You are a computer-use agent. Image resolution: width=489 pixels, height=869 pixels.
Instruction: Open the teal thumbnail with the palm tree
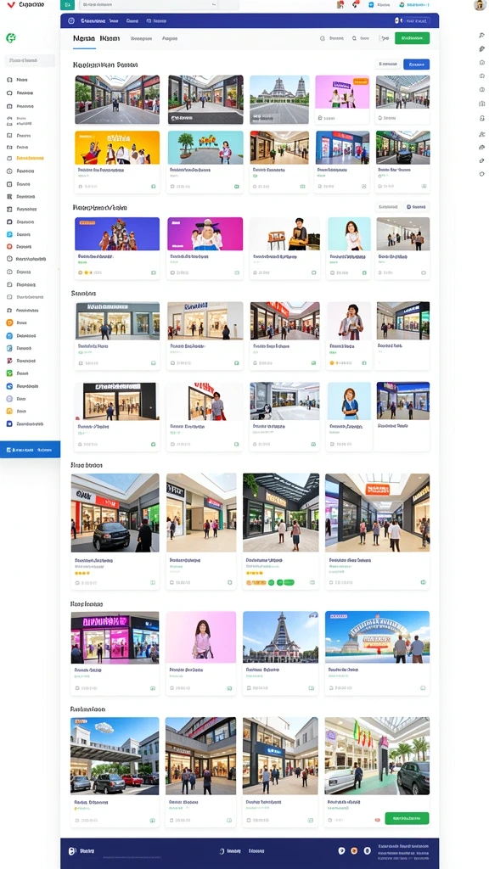205,148
